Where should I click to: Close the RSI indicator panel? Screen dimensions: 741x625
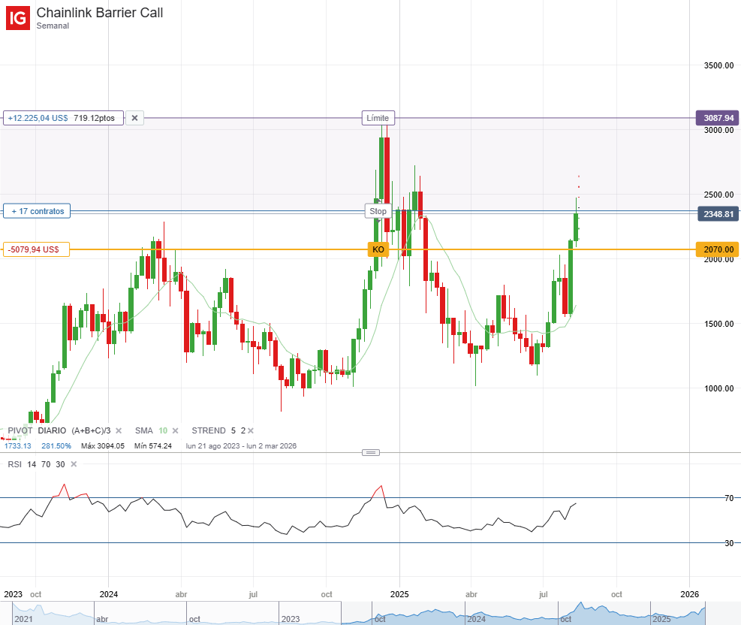[x=72, y=464]
